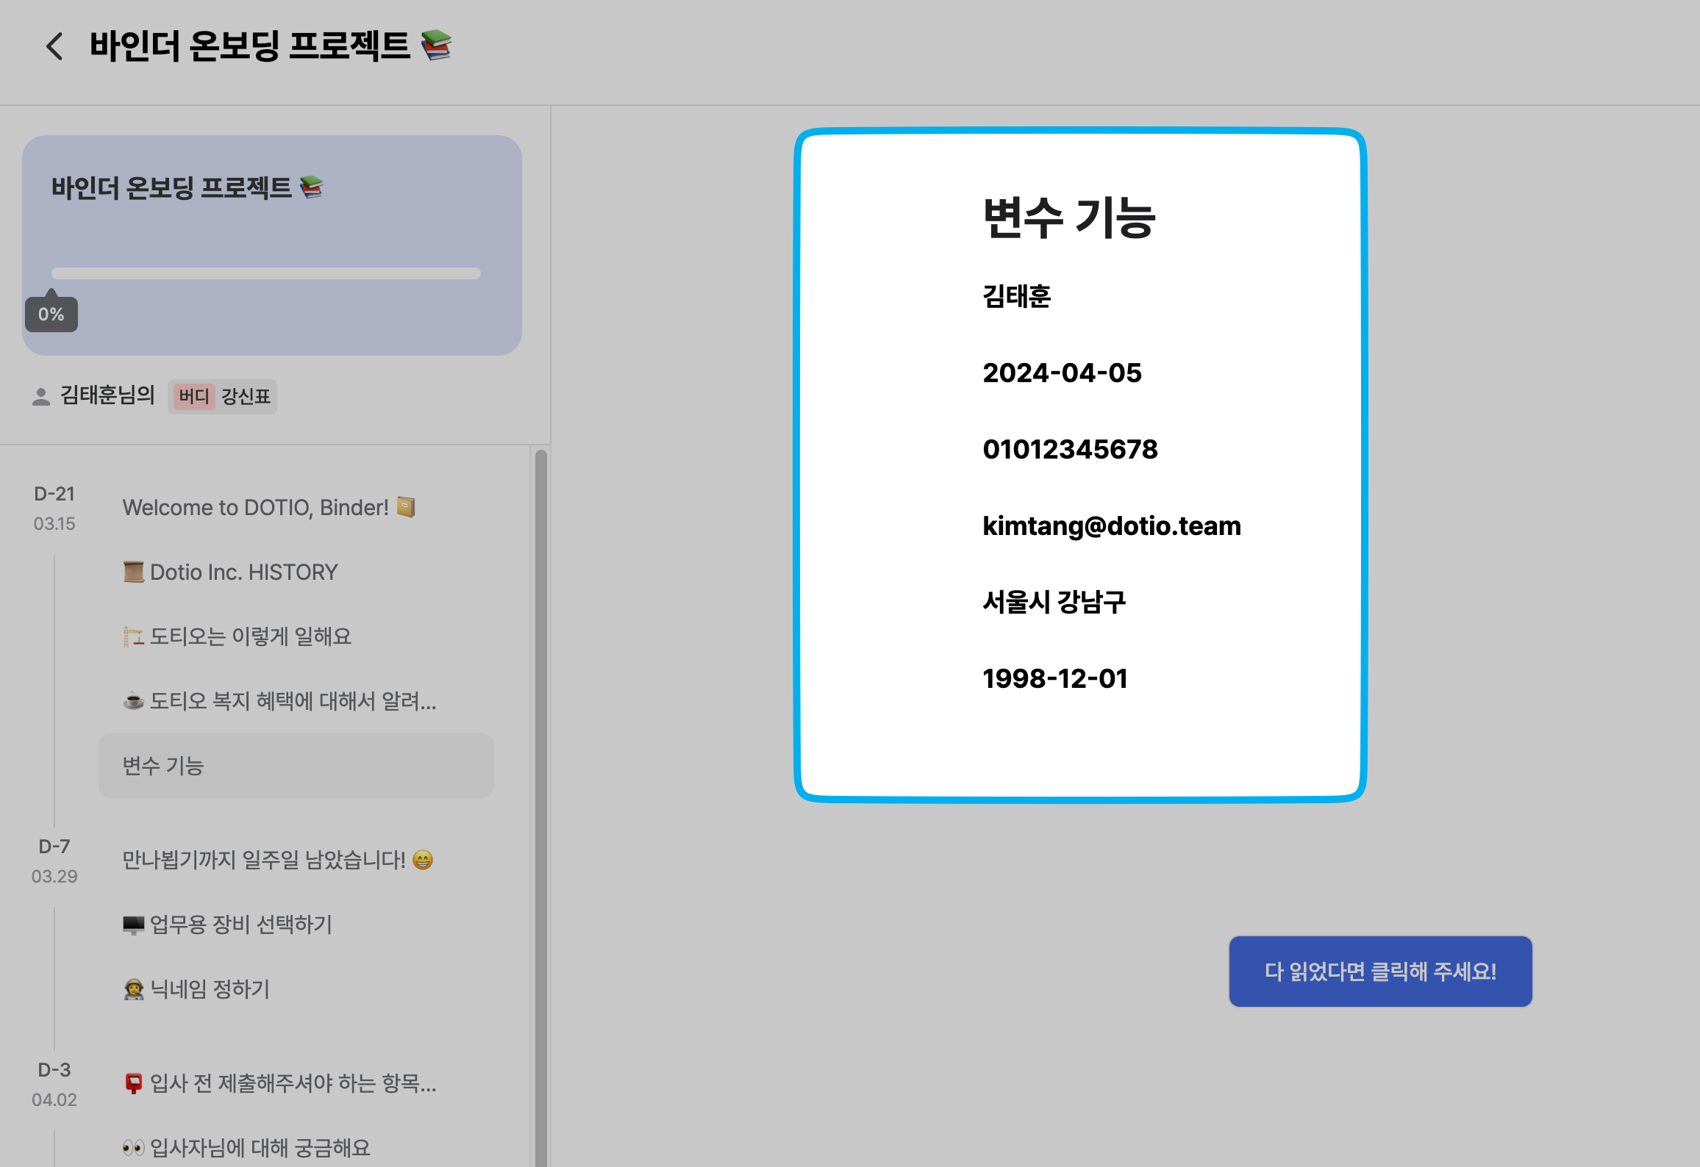Click the onboarding progress bar
Viewport: 1700px width, 1167px height.
(265, 273)
